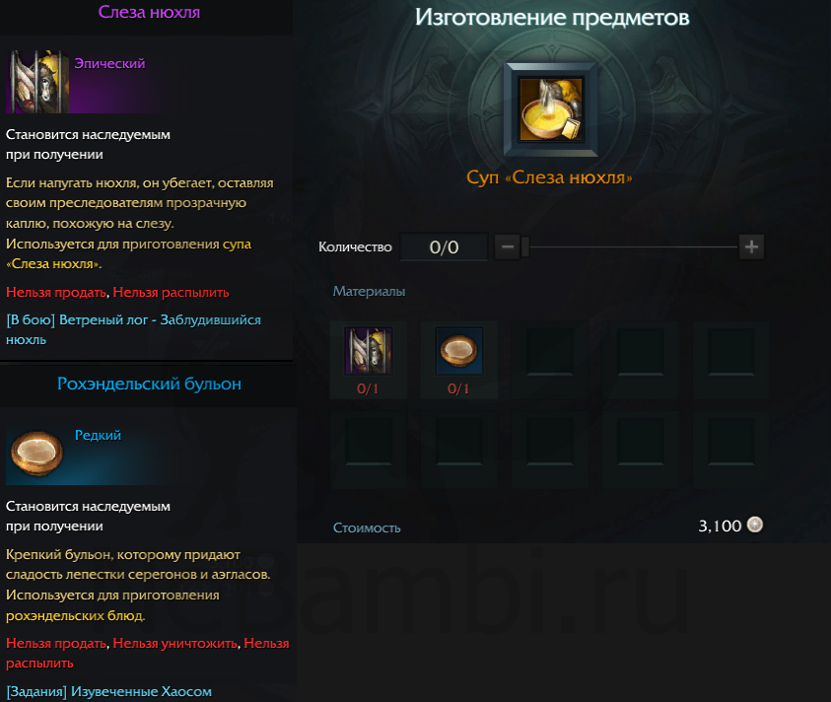The height and width of the screenshot is (702, 831).
Task: Decrease quantity with the minus button
Action: point(508,247)
